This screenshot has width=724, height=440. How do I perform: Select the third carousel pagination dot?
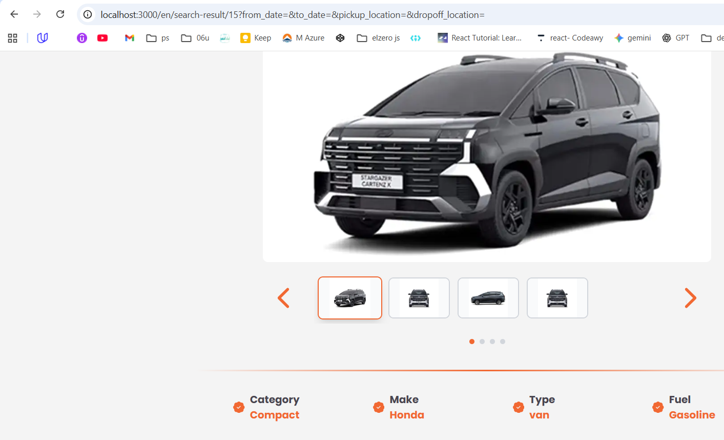[492, 342]
